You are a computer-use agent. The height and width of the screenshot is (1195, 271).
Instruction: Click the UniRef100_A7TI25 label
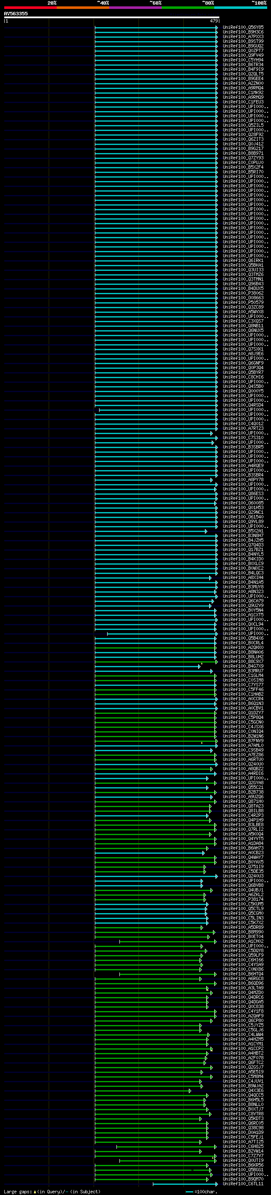[243, 1142]
